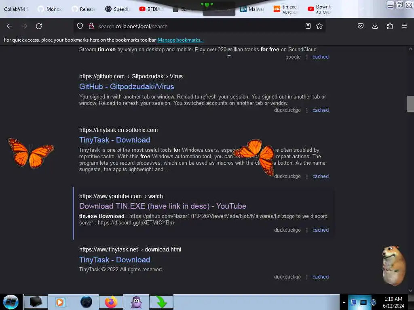Open cached link for Softonic TinyTask result
Viewport: 414px width, 310px height.
click(x=321, y=176)
